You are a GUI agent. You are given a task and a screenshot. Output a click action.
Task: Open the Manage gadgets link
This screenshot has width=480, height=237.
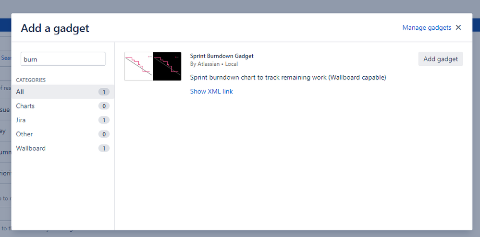tap(427, 27)
